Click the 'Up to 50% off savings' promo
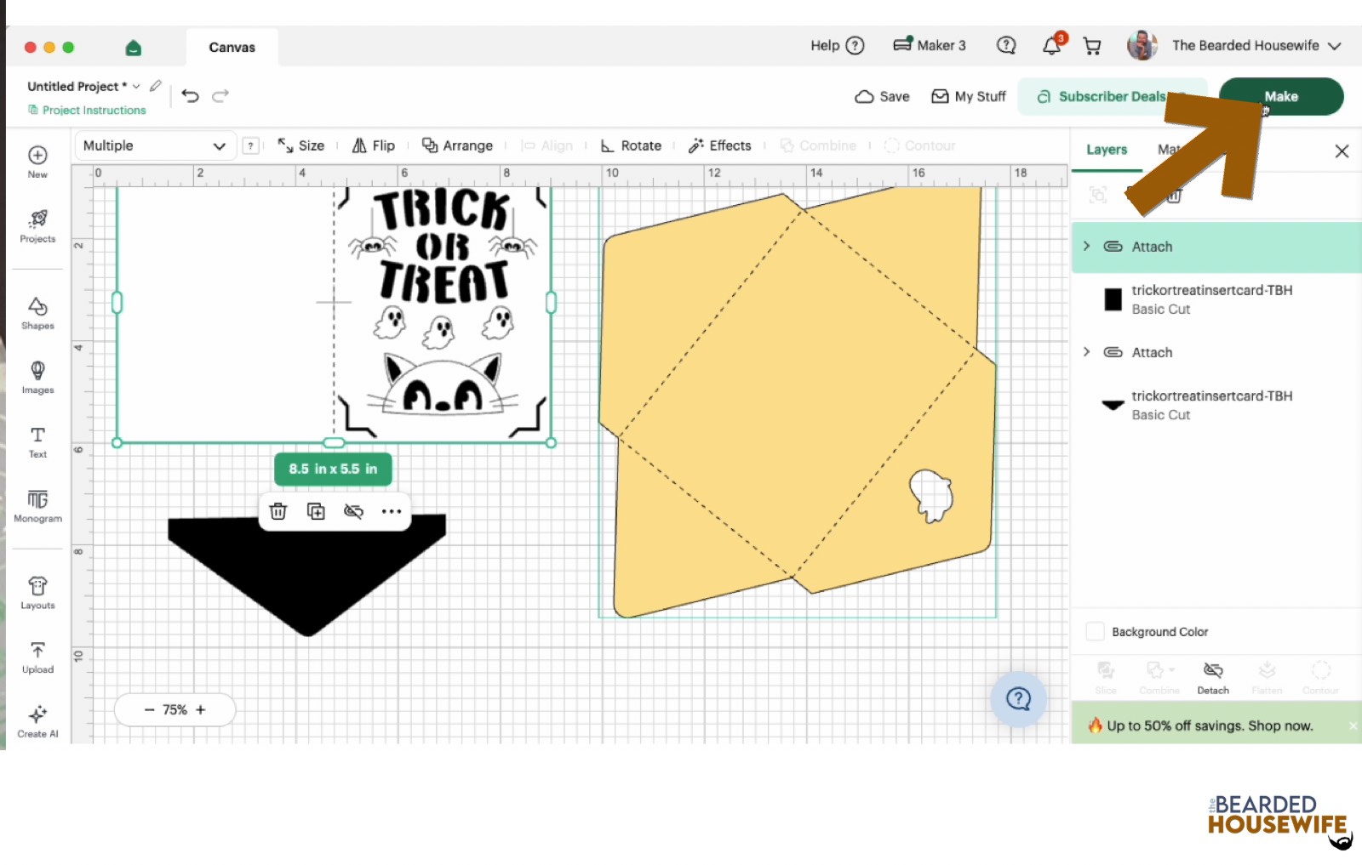 (x=1210, y=726)
